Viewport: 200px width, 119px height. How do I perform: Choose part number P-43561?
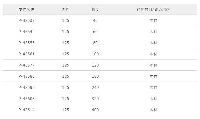pos(27,54)
